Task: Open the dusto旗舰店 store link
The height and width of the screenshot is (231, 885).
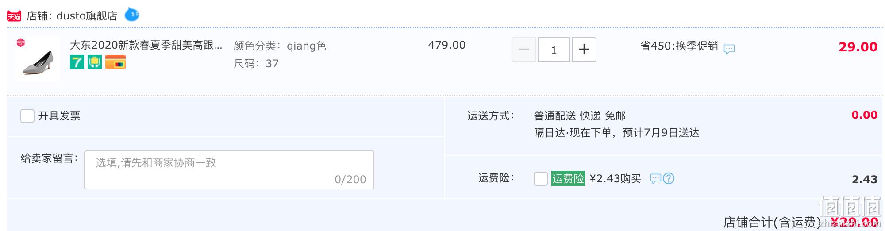Action: (87, 16)
